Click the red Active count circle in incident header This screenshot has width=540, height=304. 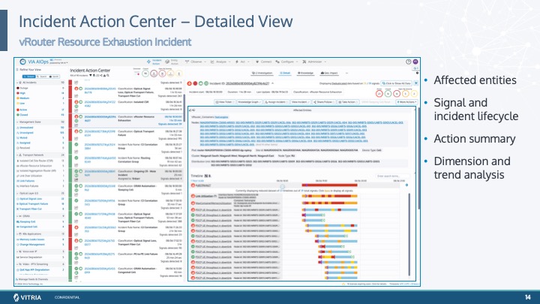pos(379,93)
